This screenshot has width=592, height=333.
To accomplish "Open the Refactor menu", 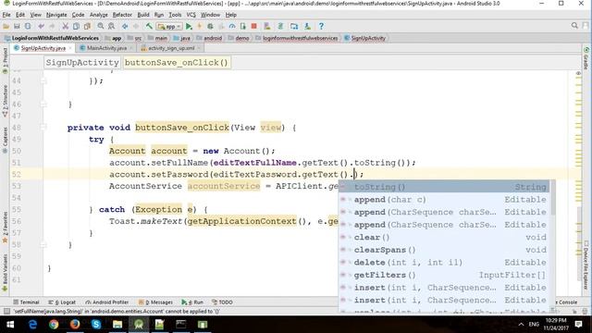I will (122, 15).
